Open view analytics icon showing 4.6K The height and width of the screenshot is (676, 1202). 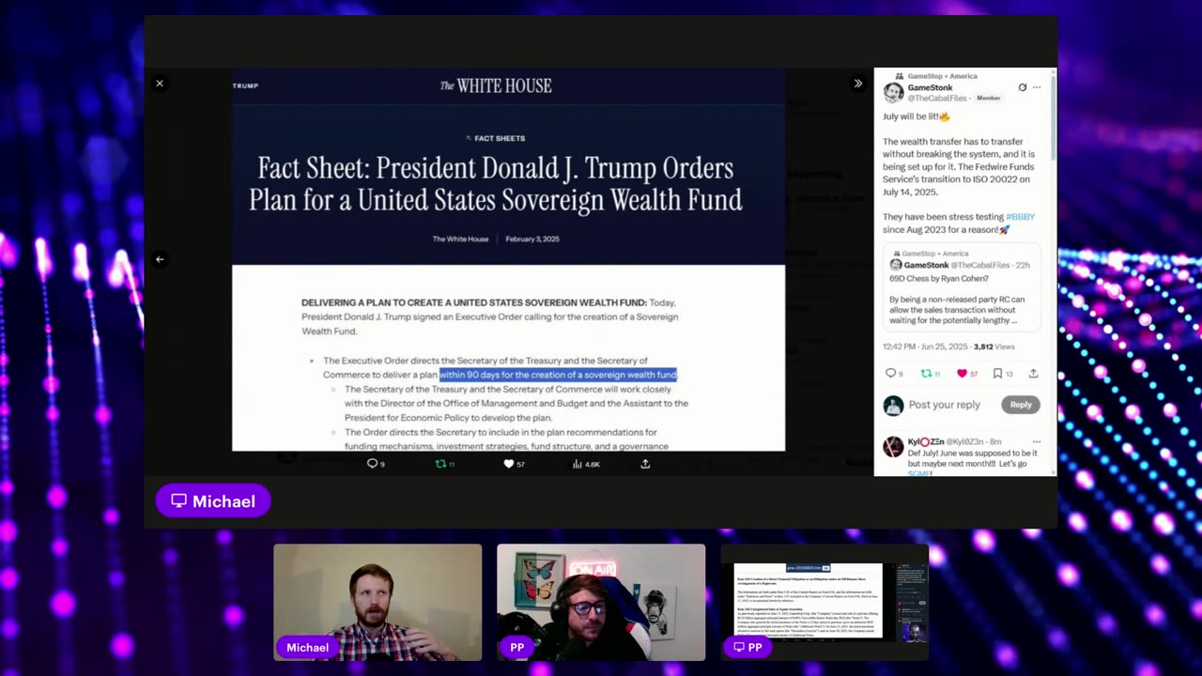point(586,464)
